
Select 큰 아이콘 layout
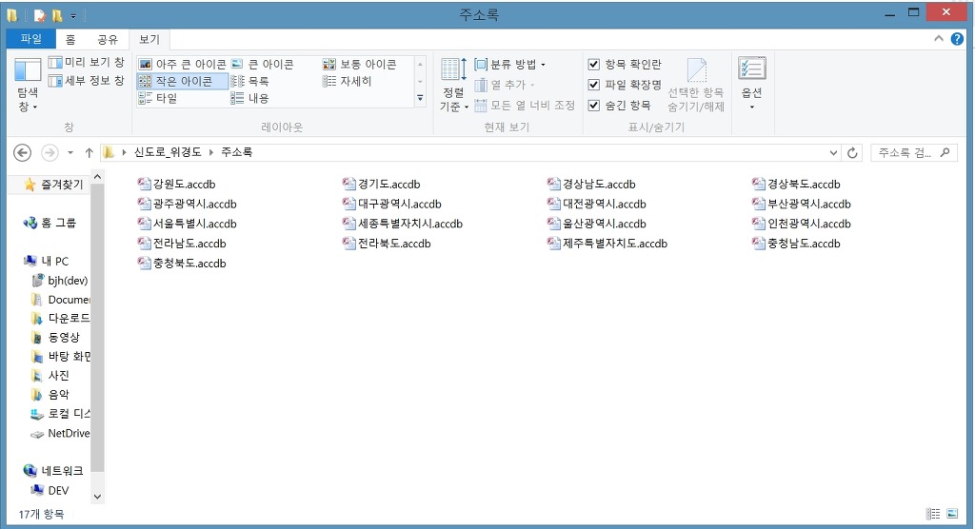point(263,64)
